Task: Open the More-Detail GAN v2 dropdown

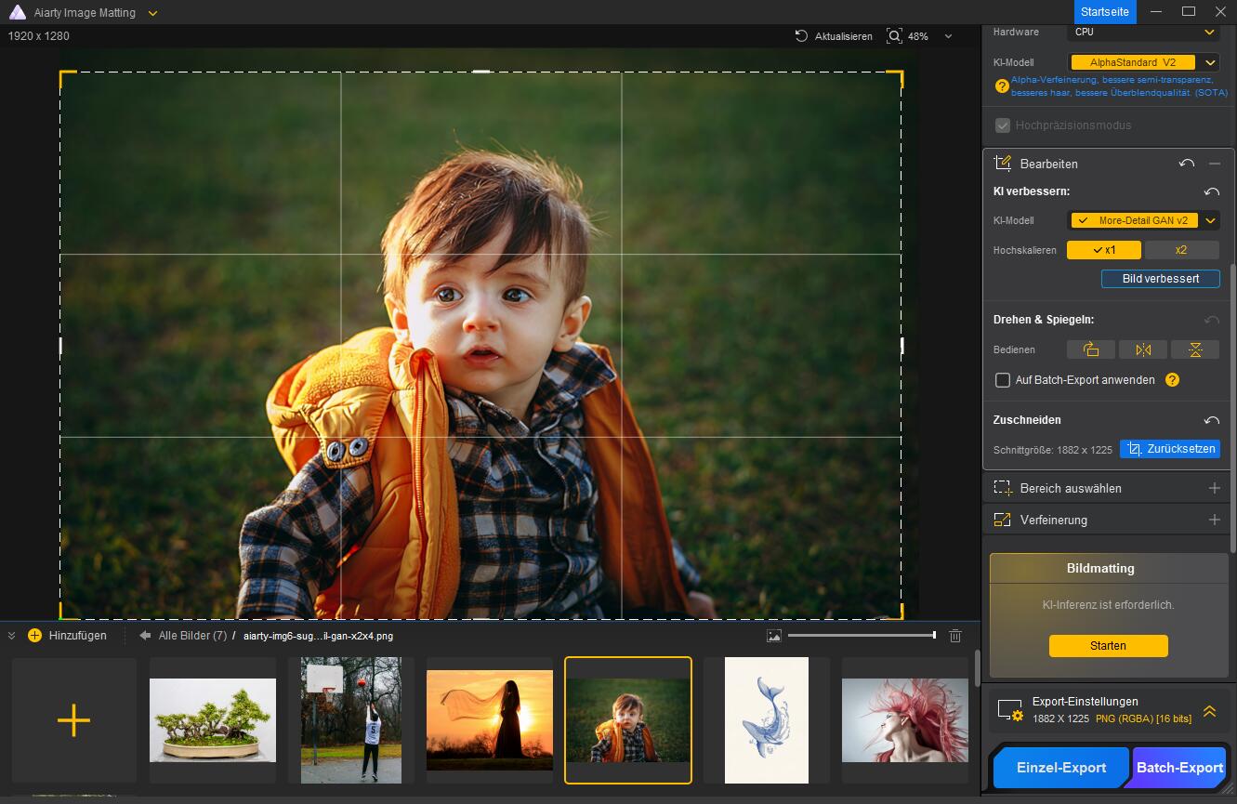Action: click(x=1209, y=220)
